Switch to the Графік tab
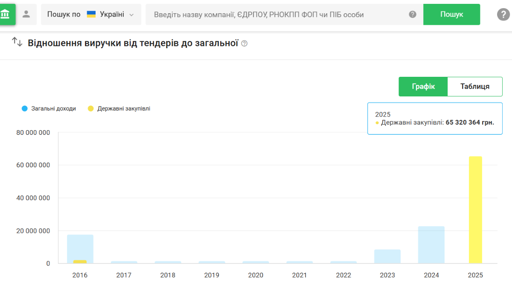Viewport: 512px width, 288px height. pos(423,87)
